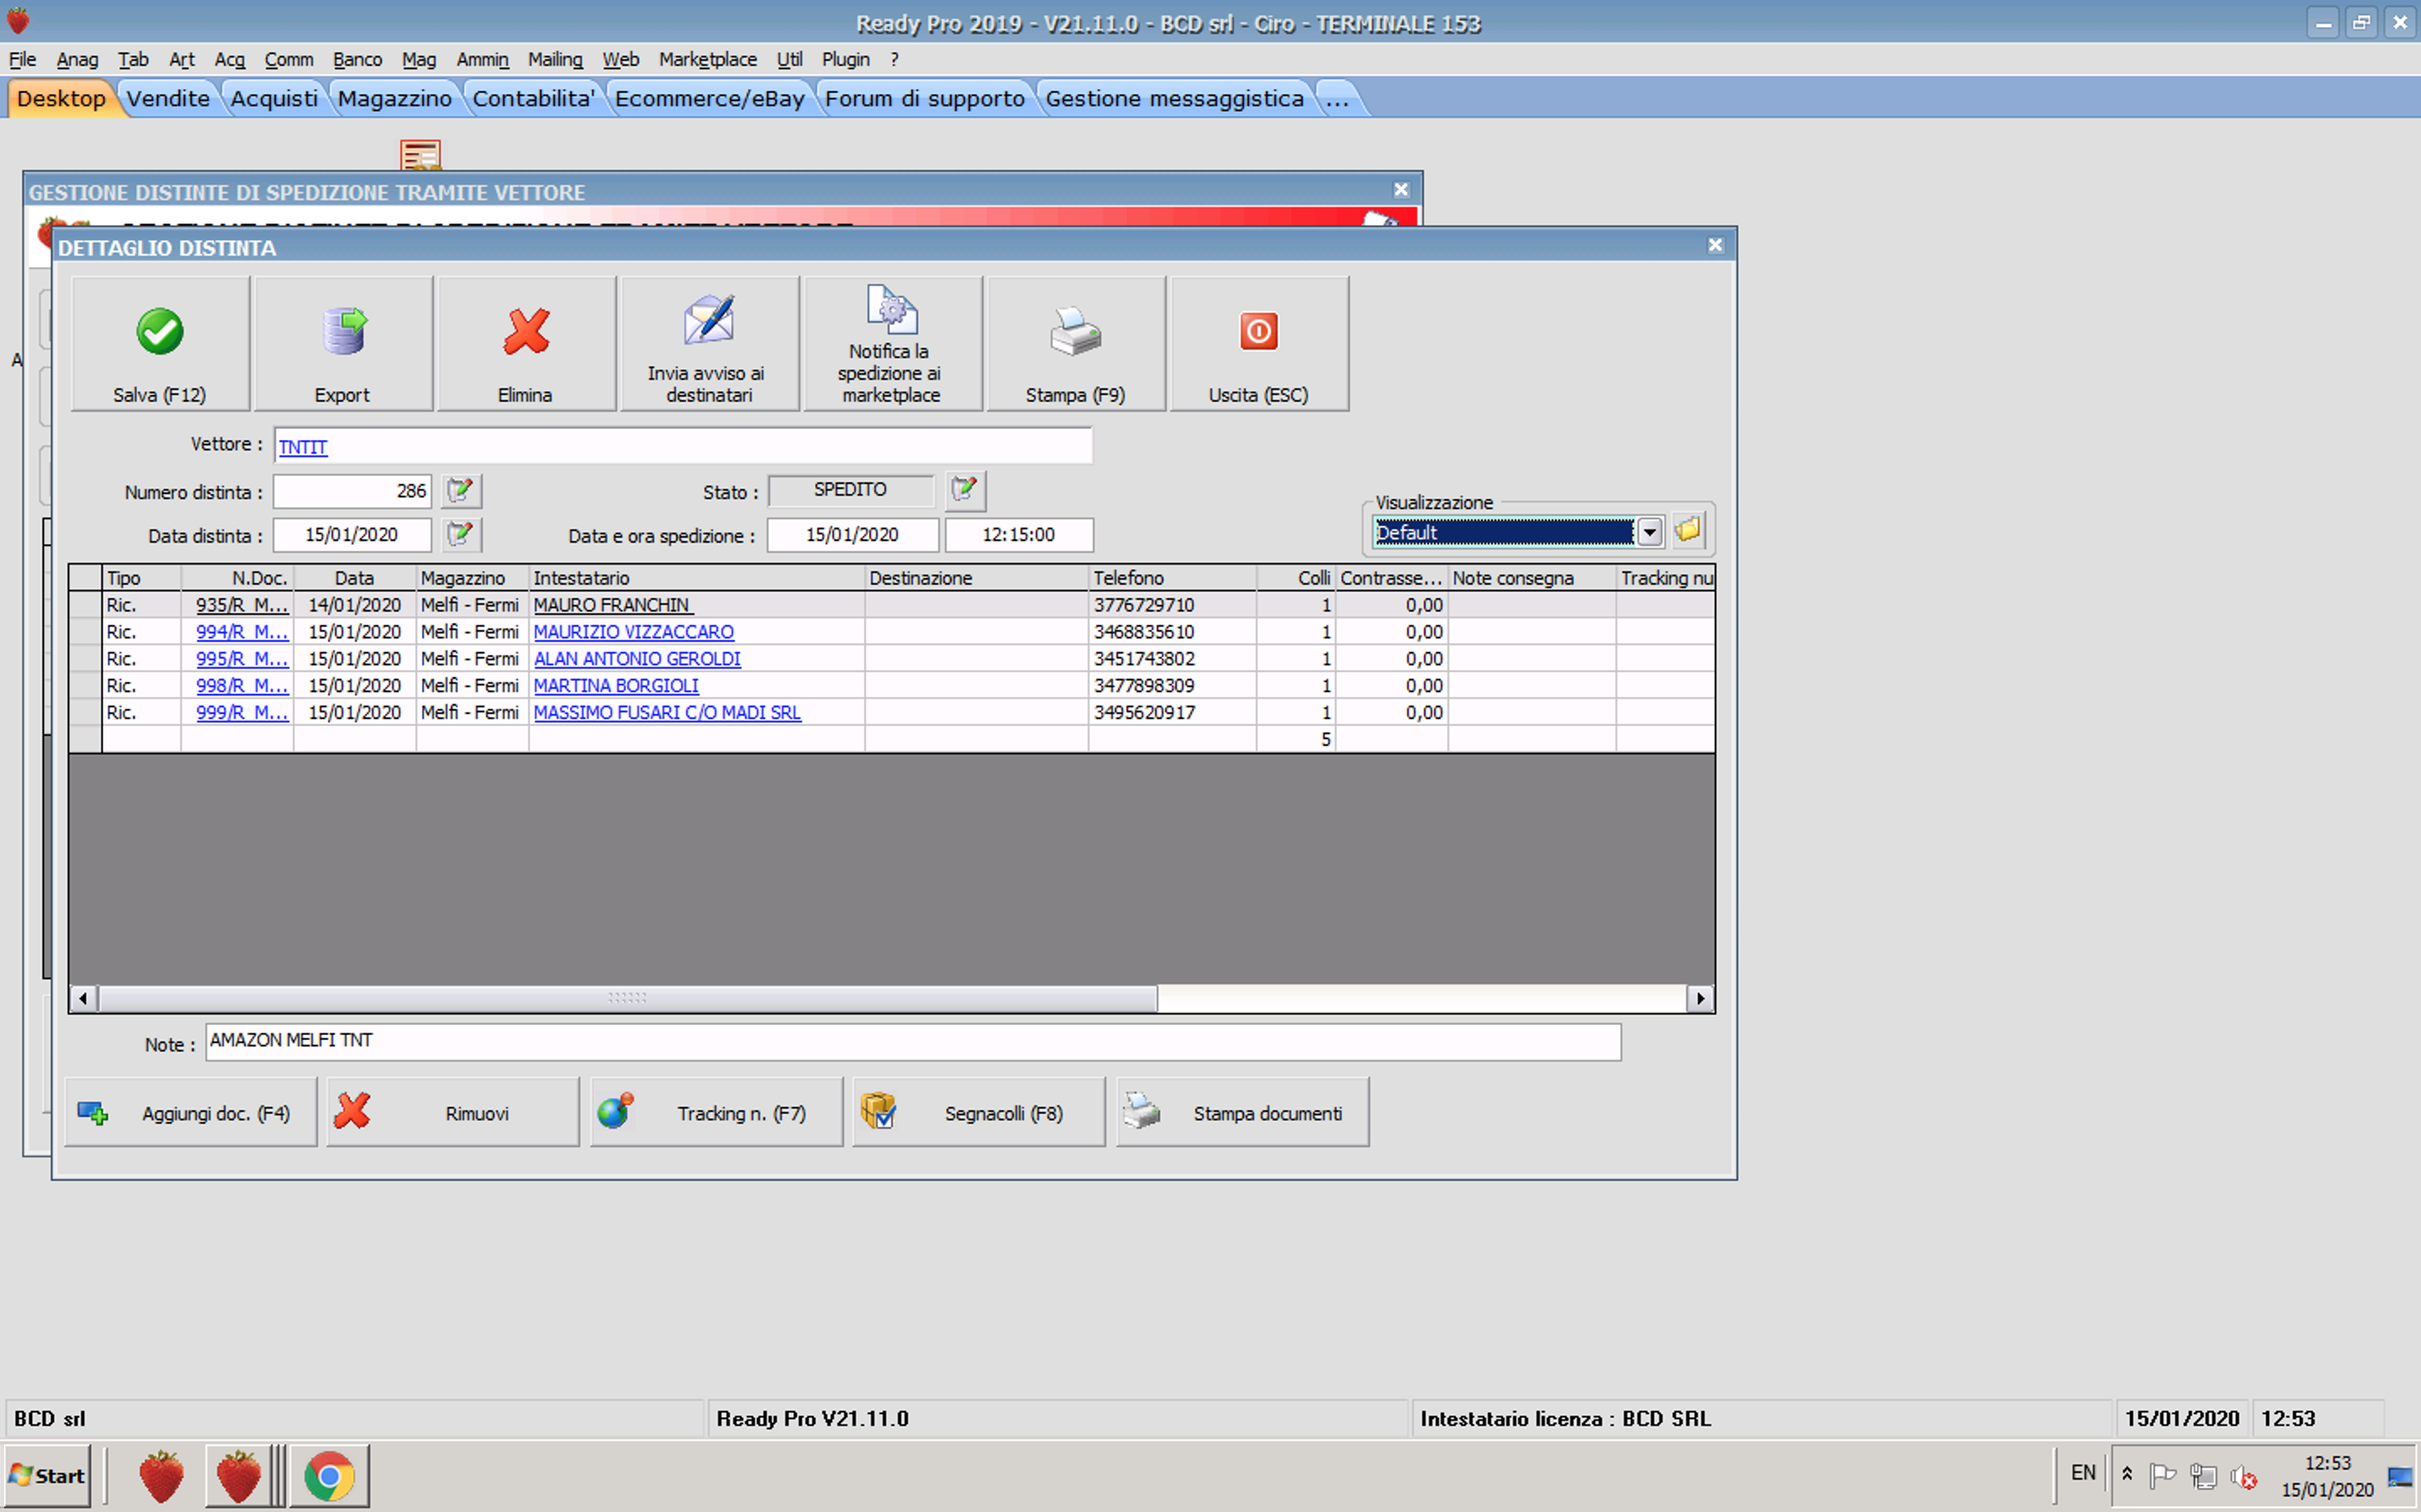The height and width of the screenshot is (1512, 2421).
Task: Click the grid's scroll right arrow
Action: 1700,998
